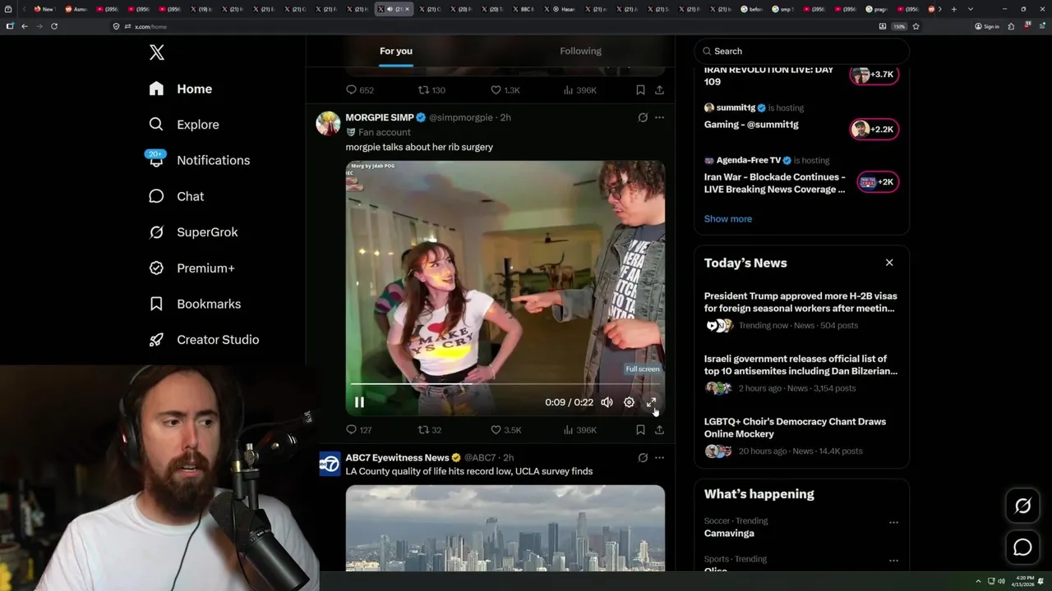The height and width of the screenshot is (591, 1052).
Task: Ask Grok about the MORGPIE SIMP post
Action: point(643,117)
